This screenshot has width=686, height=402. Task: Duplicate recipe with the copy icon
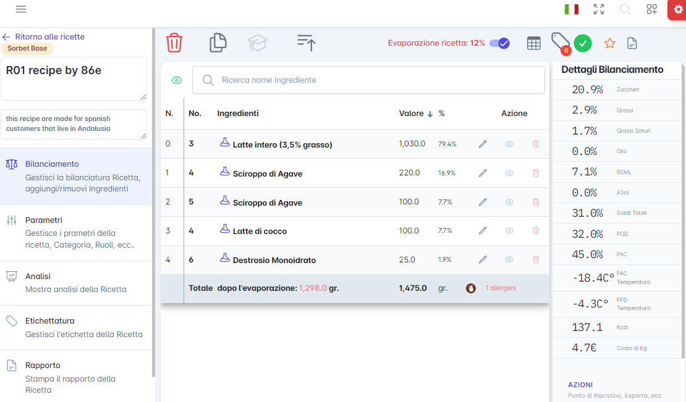(x=218, y=43)
